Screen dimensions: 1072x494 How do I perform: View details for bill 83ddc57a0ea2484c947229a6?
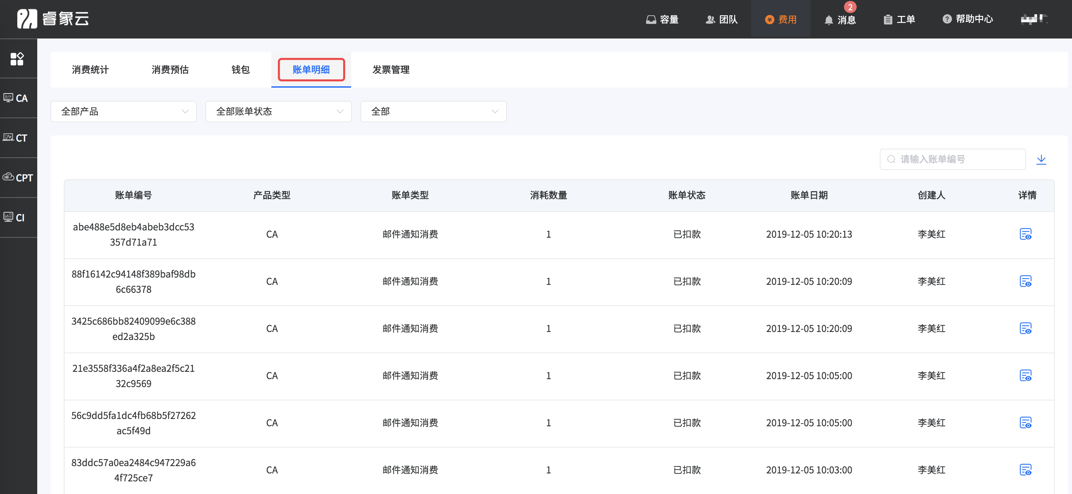(1025, 469)
